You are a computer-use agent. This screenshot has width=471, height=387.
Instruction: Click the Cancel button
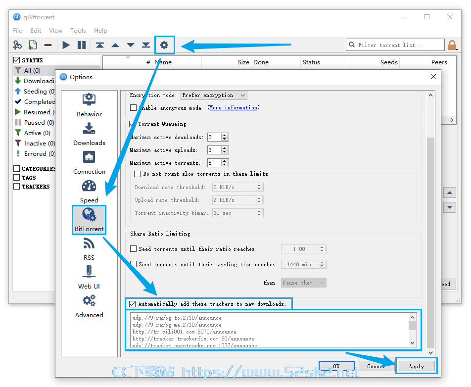point(376,366)
